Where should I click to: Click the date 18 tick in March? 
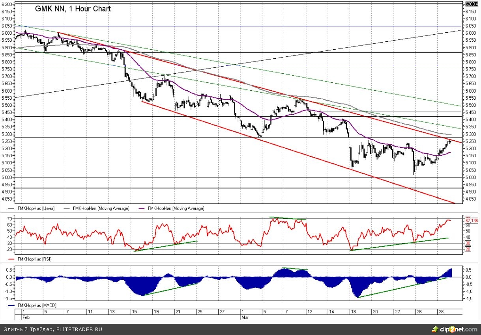353,311
